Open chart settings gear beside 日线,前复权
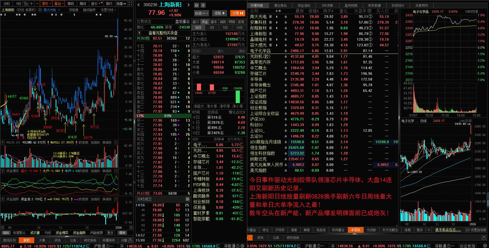Image resolution: width=489 pixels, height=248 pixels. (x=40, y=10)
